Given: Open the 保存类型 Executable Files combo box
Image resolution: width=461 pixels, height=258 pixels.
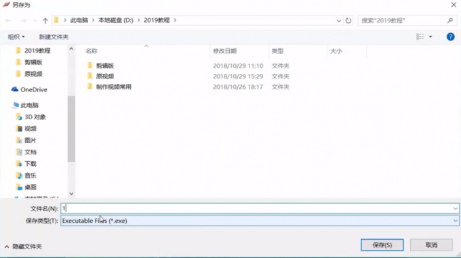Looking at the screenshot, I should [260, 221].
